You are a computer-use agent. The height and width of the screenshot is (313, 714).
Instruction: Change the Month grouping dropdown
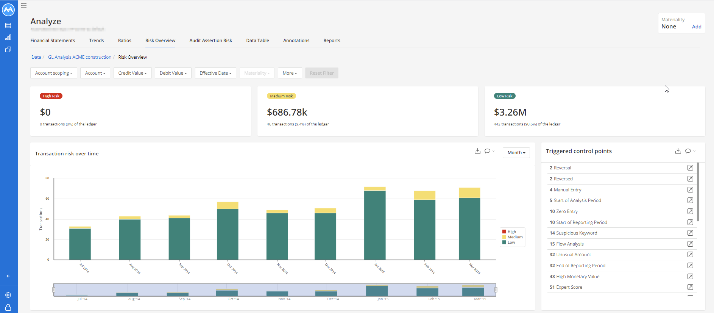[516, 153]
